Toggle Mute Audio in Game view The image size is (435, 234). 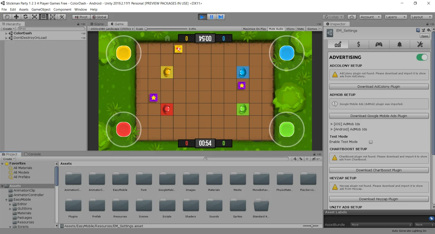[276, 29]
